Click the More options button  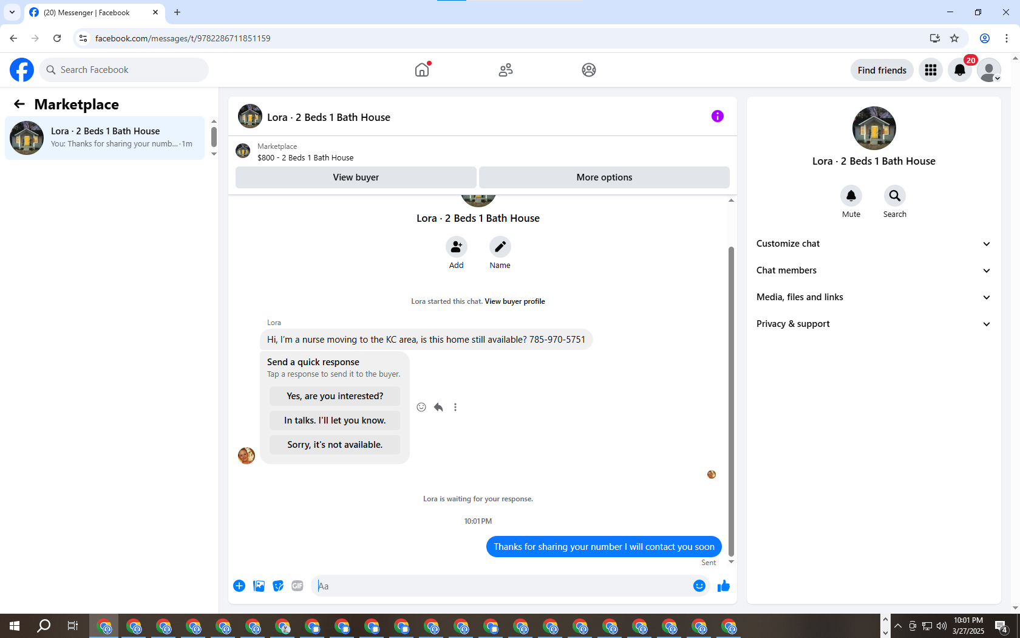point(604,177)
